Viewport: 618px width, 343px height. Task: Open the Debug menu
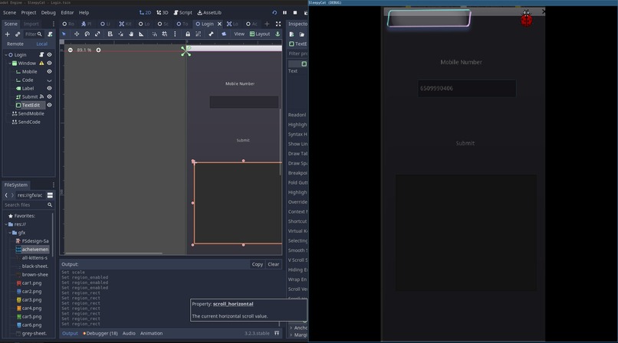tap(48, 12)
